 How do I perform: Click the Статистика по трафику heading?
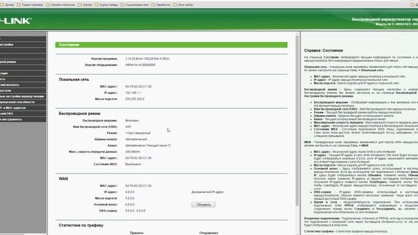(81, 225)
